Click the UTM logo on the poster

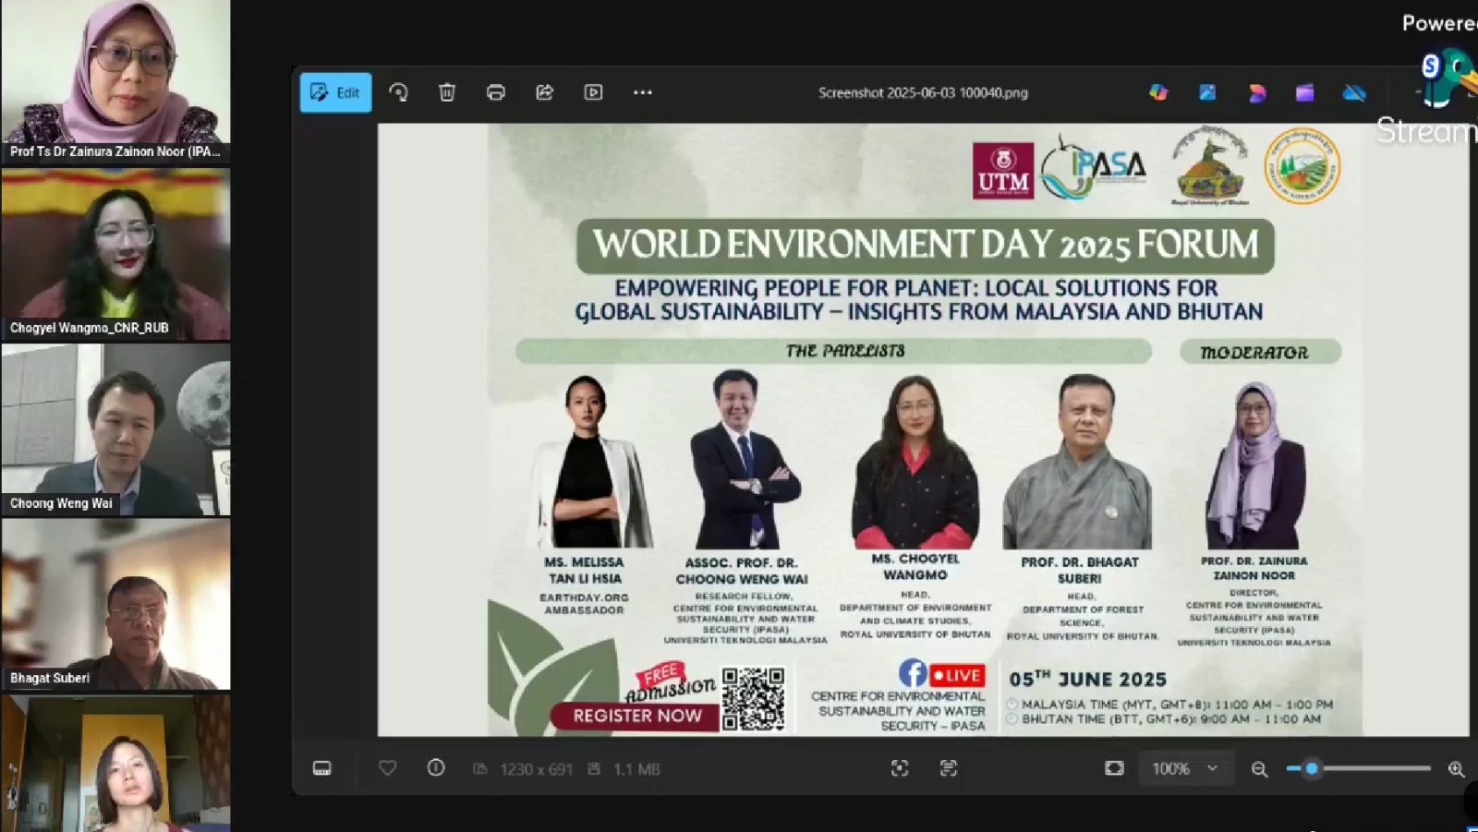coord(1003,171)
